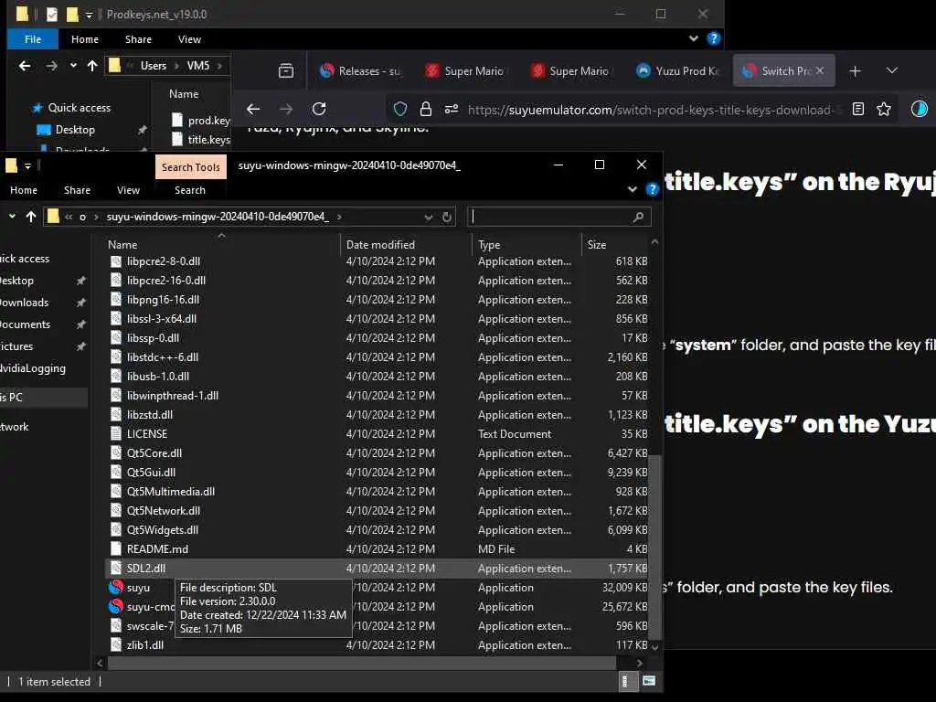Open Share tab in suyu folder window
This screenshot has width=936, height=702.
(77, 190)
